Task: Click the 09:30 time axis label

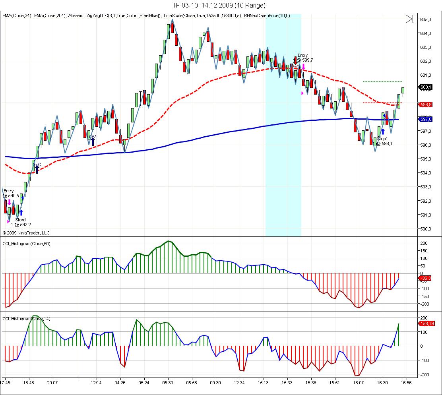Action: tap(215, 383)
